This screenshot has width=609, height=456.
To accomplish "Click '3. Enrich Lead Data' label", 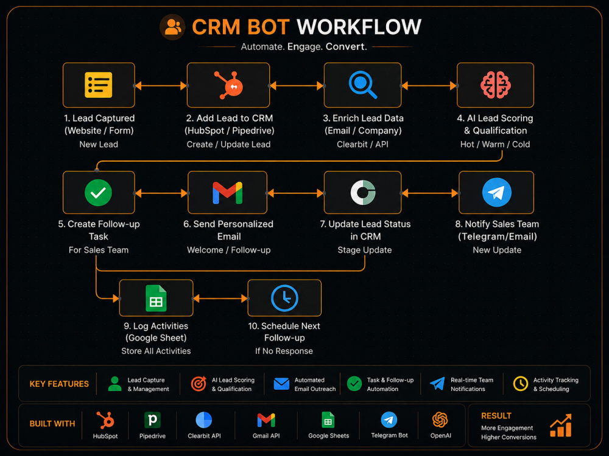I will click(363, 119).
